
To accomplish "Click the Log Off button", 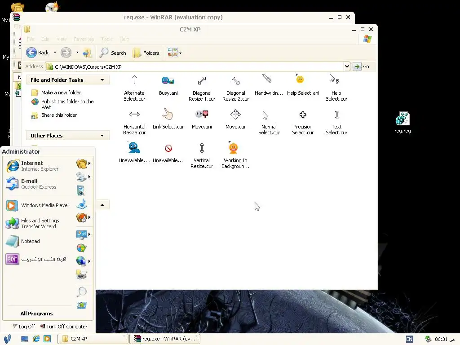I will point(24,327).
